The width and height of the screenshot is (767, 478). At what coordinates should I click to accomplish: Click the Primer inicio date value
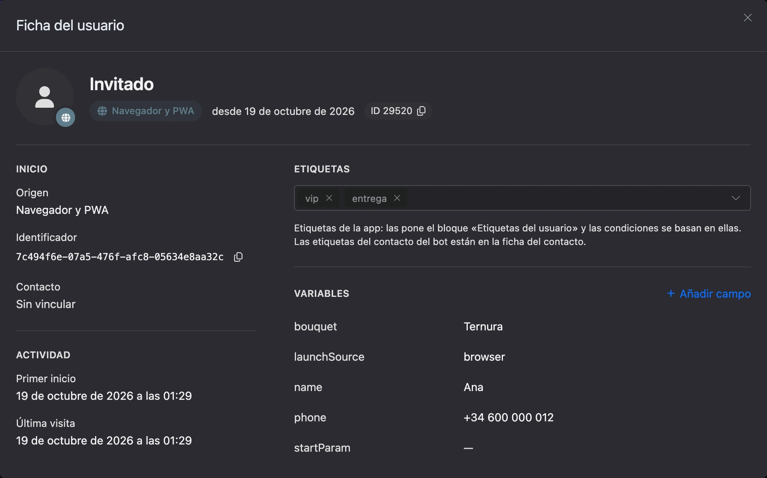coord(104,396)
